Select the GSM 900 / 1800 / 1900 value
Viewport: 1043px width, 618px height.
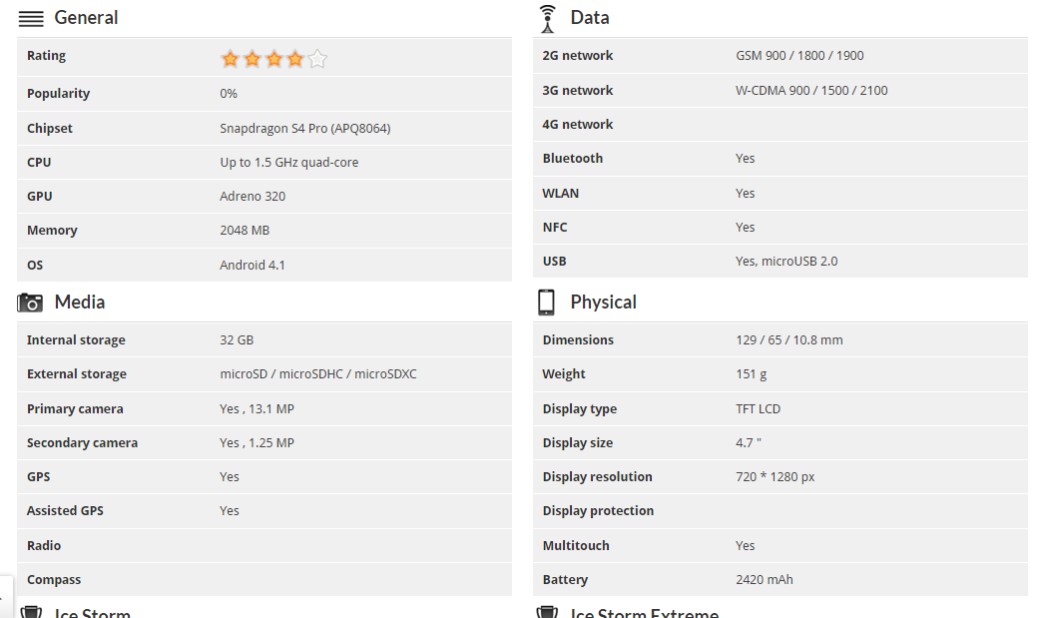799,56
